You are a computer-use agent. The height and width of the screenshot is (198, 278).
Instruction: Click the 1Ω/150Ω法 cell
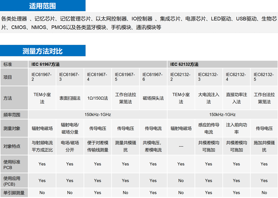98,98
